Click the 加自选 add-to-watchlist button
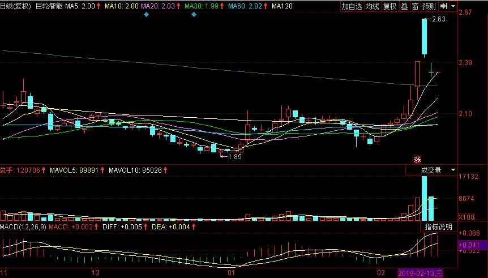This screenshot has width=488, height=278. click(x=352, y=6)
